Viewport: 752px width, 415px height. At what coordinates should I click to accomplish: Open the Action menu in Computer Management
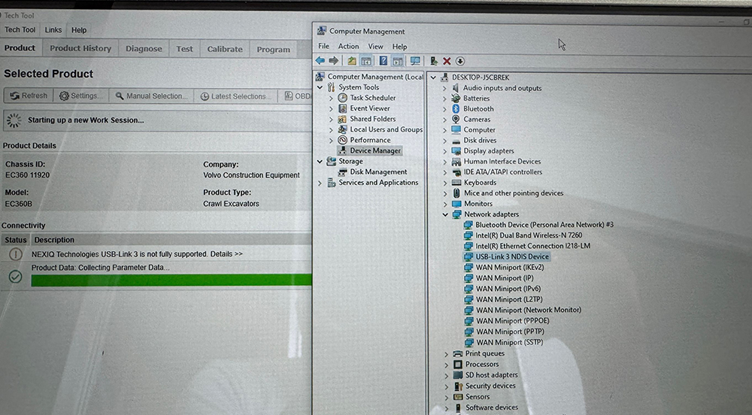point(349,46)
